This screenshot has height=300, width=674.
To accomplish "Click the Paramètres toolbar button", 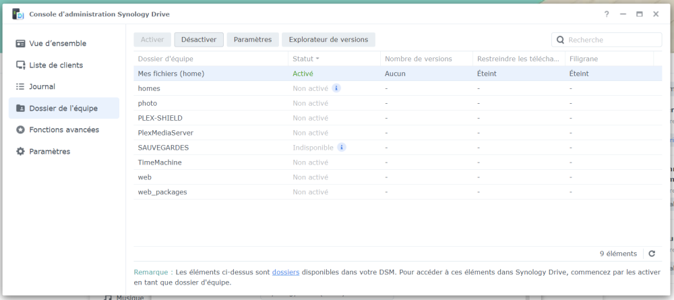I will [253, 40].
